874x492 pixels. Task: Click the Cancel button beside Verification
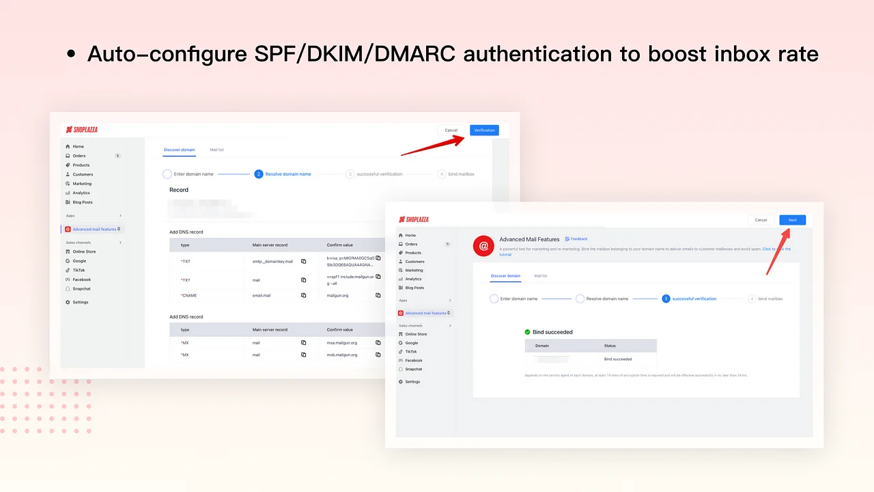451,130
